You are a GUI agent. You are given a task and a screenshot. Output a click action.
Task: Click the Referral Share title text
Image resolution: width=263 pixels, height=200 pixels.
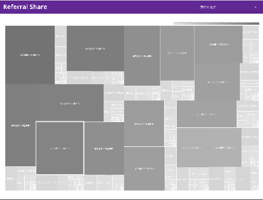click(x=25, y=7)
